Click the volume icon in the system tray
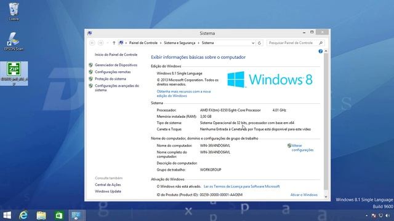The image size is (394, 221). coord(387,215)
